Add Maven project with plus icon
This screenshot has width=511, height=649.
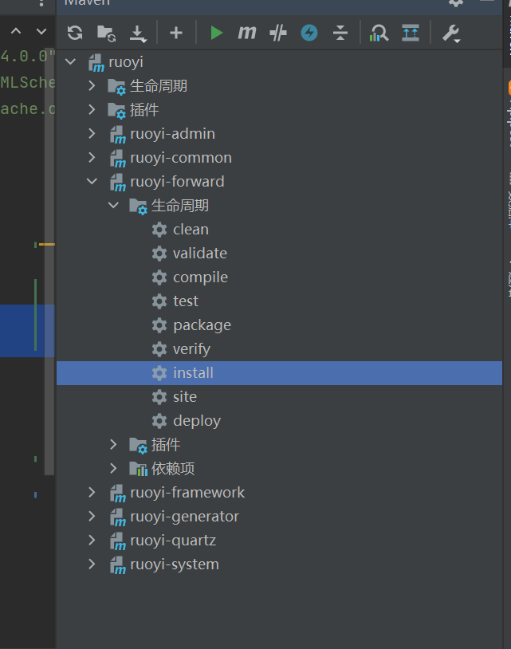coord(176,33)
